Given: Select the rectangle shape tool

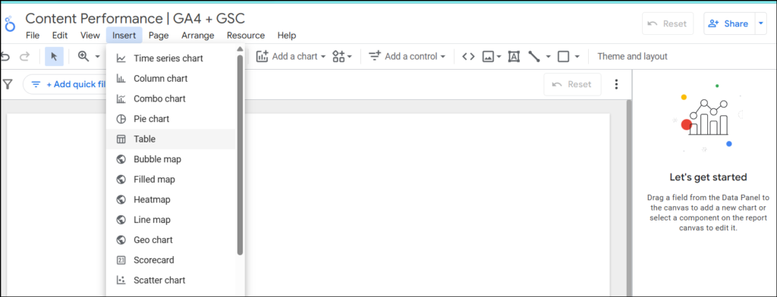Looking at the screenshot, I should 563,56.
